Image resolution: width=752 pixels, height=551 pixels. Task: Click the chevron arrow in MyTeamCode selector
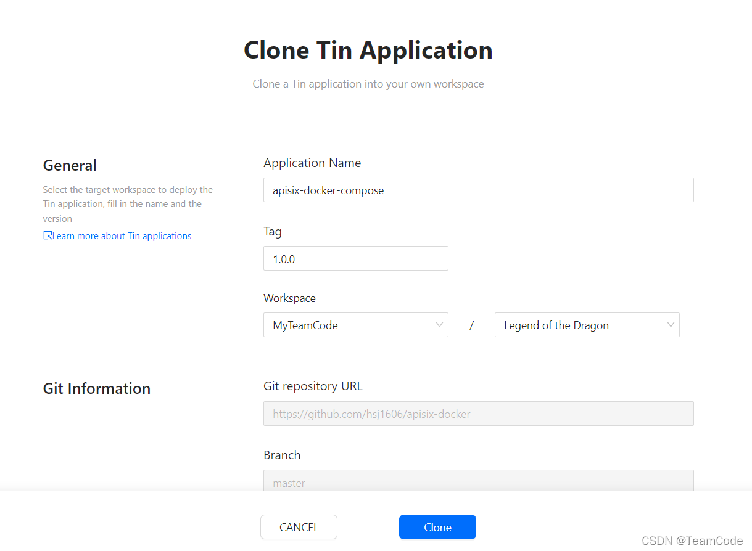(x=440, y=324)
